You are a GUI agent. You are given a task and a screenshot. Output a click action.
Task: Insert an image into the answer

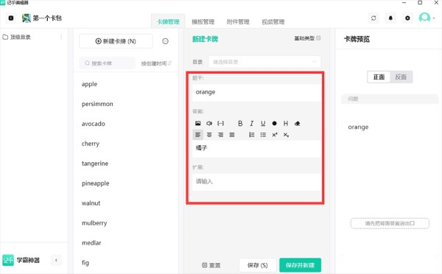tap(198, 124)
